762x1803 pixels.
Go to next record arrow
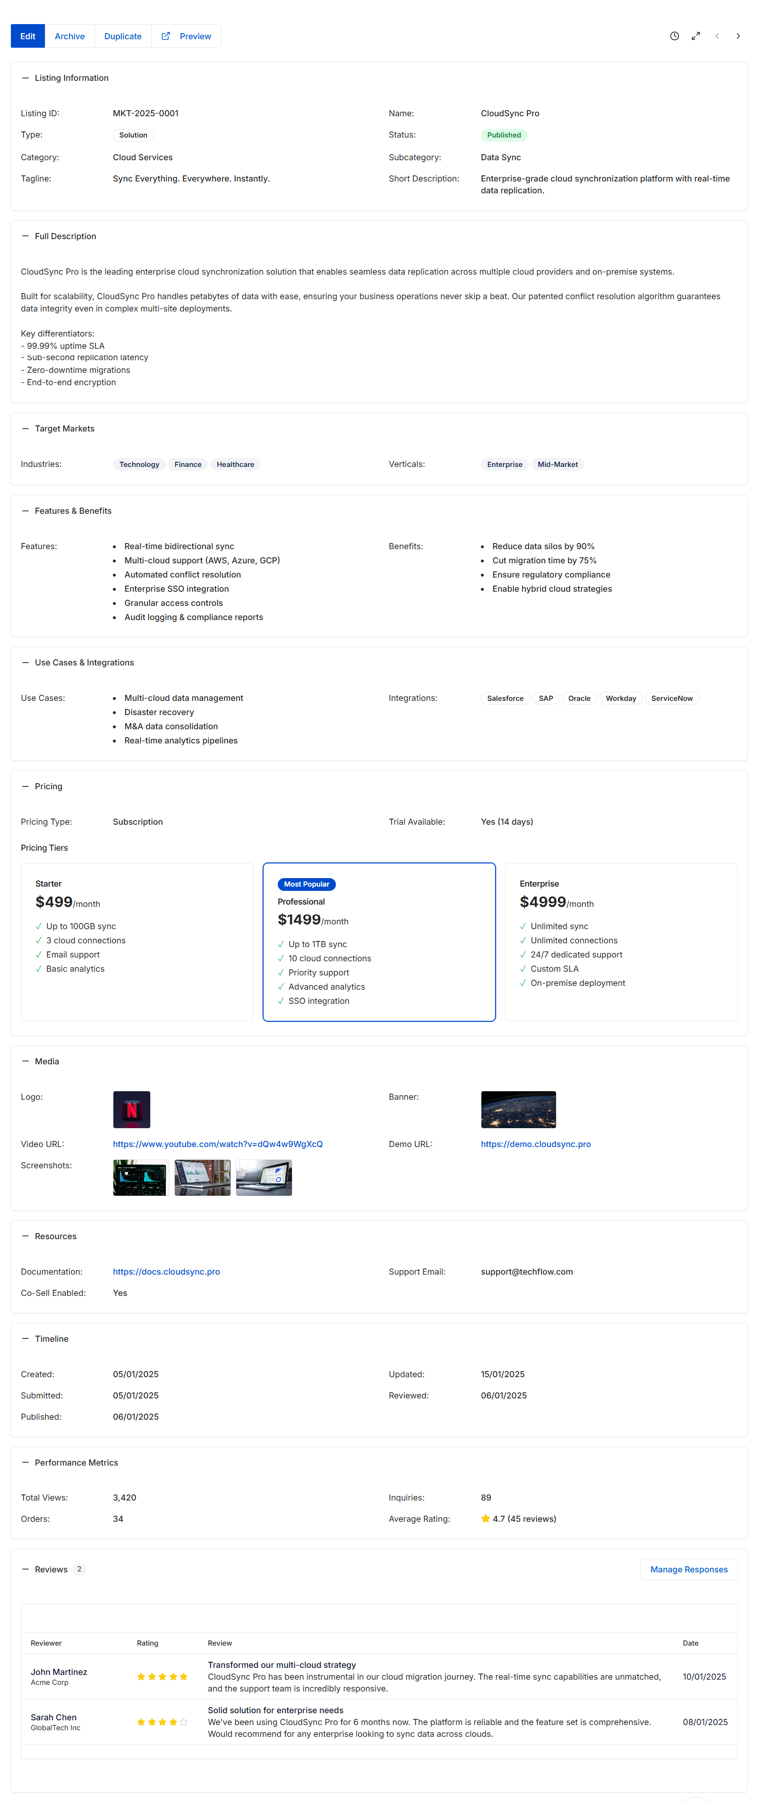coord(738,36)
